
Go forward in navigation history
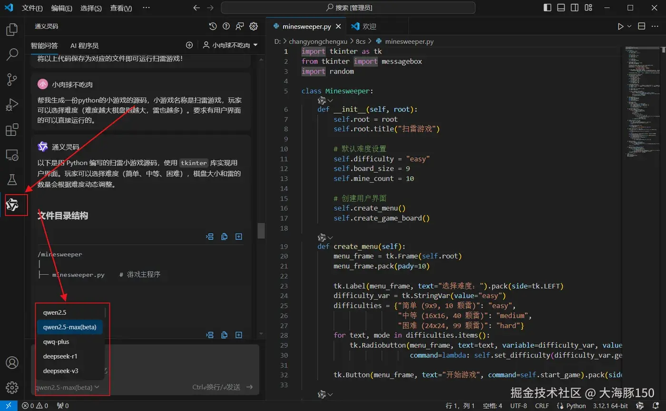211,8
